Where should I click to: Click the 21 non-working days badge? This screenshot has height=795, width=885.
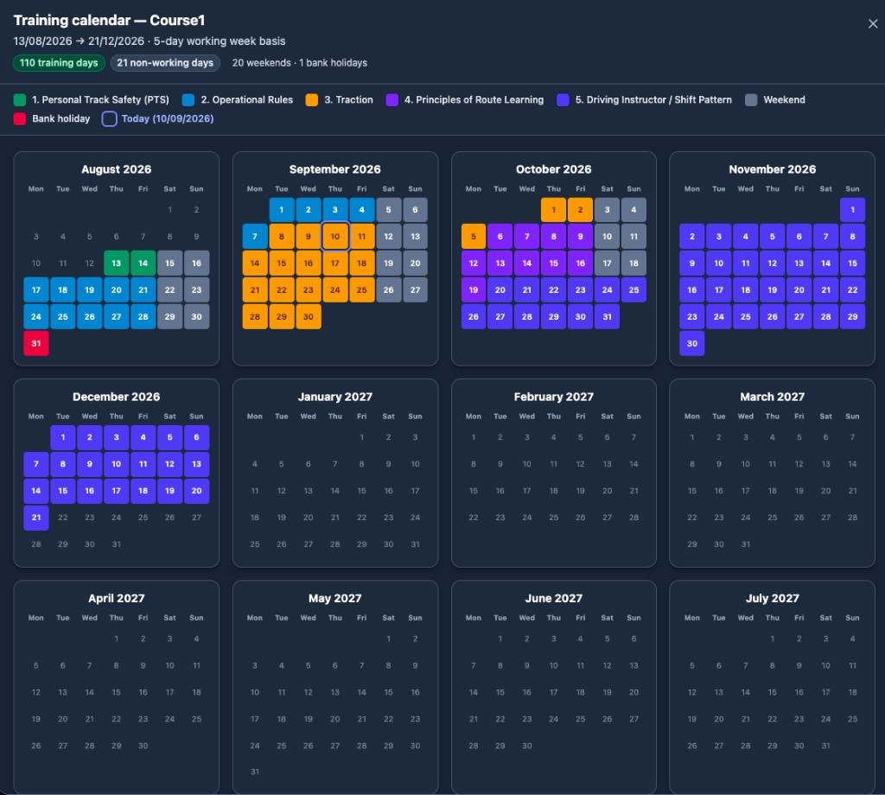[x=165, y=62]
